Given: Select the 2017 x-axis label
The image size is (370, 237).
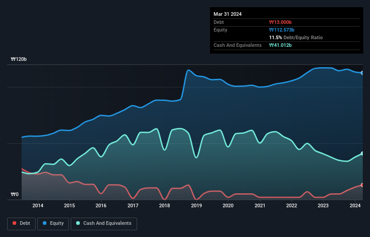Looking at the screenshot, I should (x=133, y=205).
